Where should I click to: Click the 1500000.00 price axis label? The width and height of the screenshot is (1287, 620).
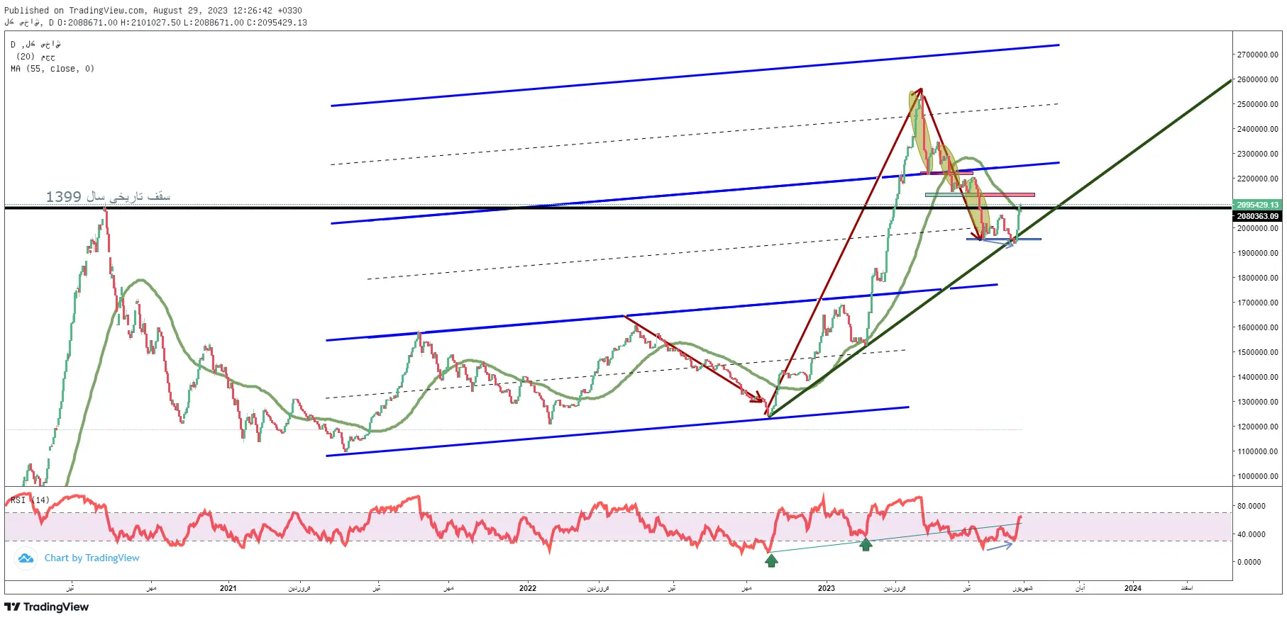[x=1257, y=352]
